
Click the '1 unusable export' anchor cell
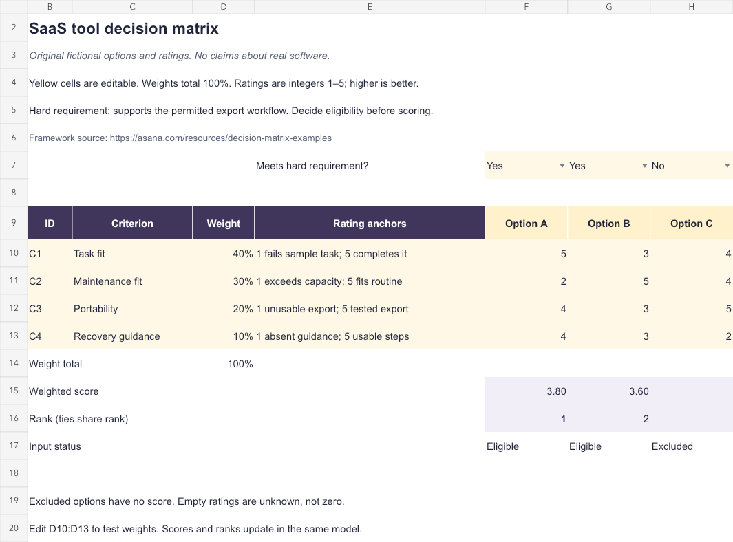point(370,309)
